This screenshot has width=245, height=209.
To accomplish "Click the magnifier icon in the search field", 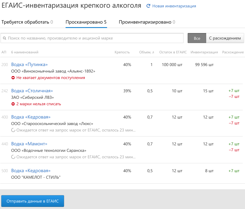I will coord(4,38).
